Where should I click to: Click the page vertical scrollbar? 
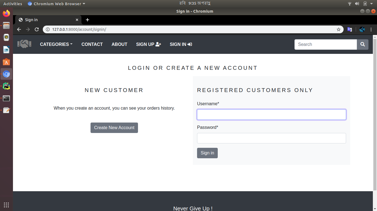(375, 115)
